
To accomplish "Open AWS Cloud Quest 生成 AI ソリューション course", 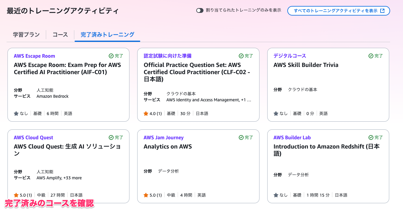I will tap(67, 150).
